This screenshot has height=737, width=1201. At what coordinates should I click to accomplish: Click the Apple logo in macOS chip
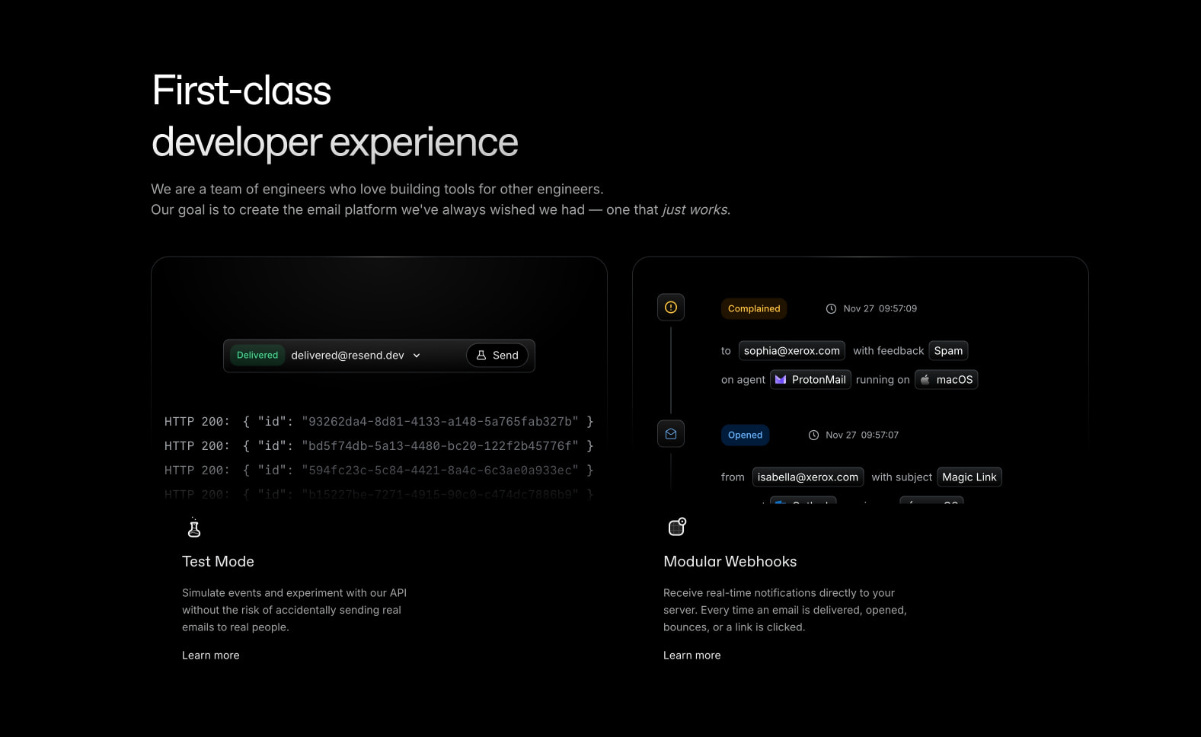coord(925,379)
